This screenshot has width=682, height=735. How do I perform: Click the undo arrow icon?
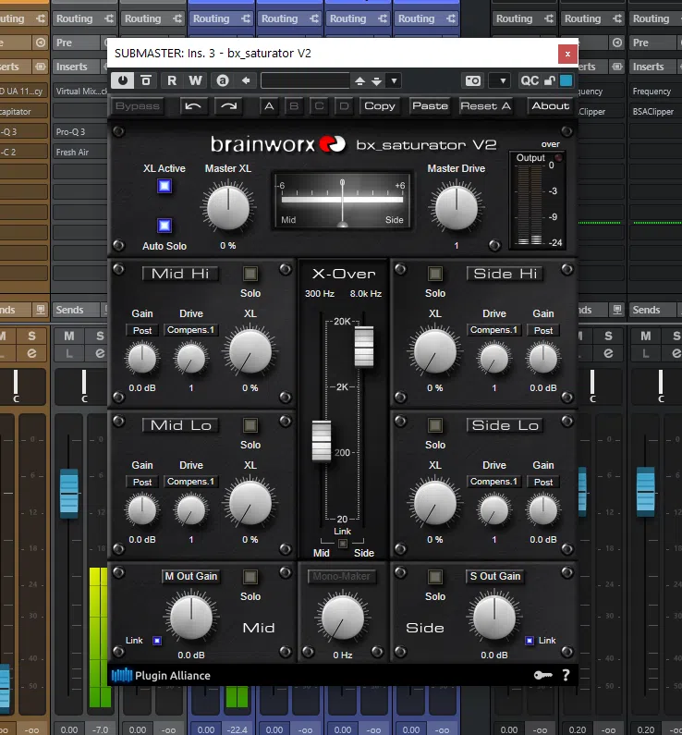point(193,106)
